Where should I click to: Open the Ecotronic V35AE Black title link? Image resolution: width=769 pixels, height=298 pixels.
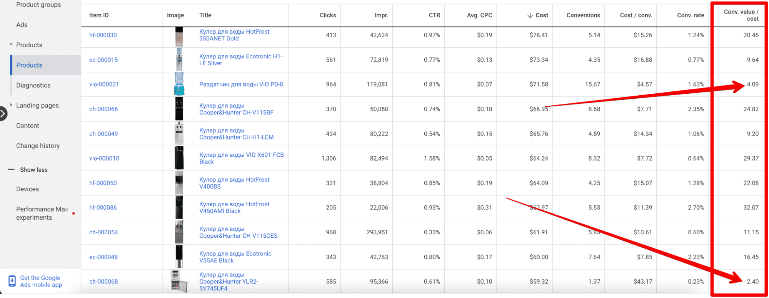(235, 257)
